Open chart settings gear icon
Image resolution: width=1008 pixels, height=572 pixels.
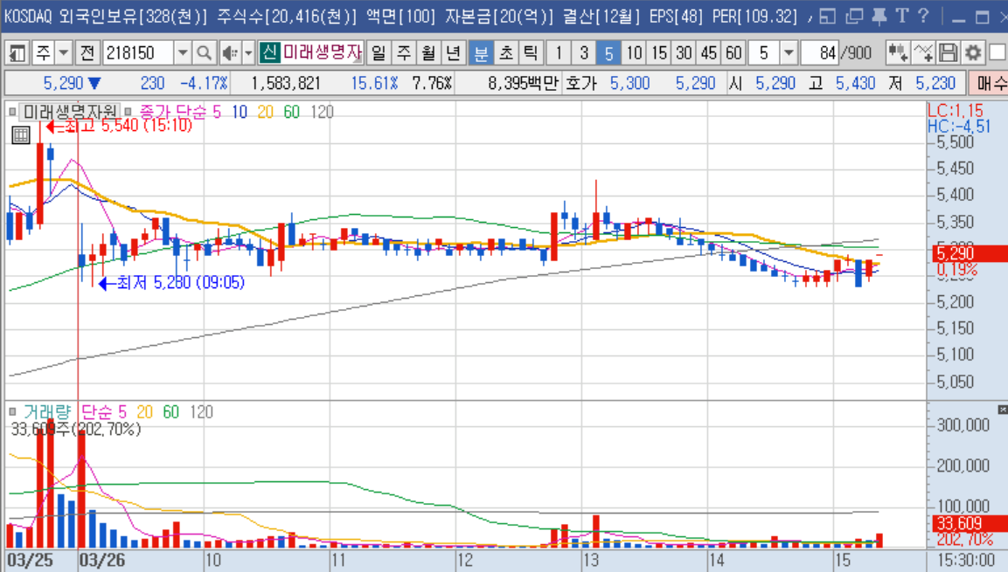[x=973, y=52]
